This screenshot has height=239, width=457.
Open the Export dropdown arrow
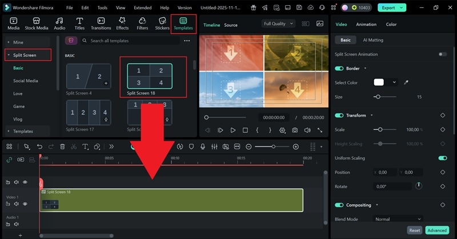(402, 8)
